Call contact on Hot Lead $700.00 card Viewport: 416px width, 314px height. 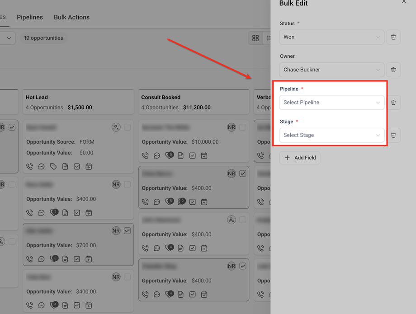pyautogui.click(x=30, y=259)
